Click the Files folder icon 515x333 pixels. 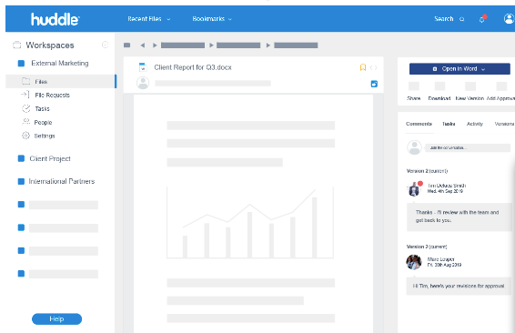pos(25,81)
